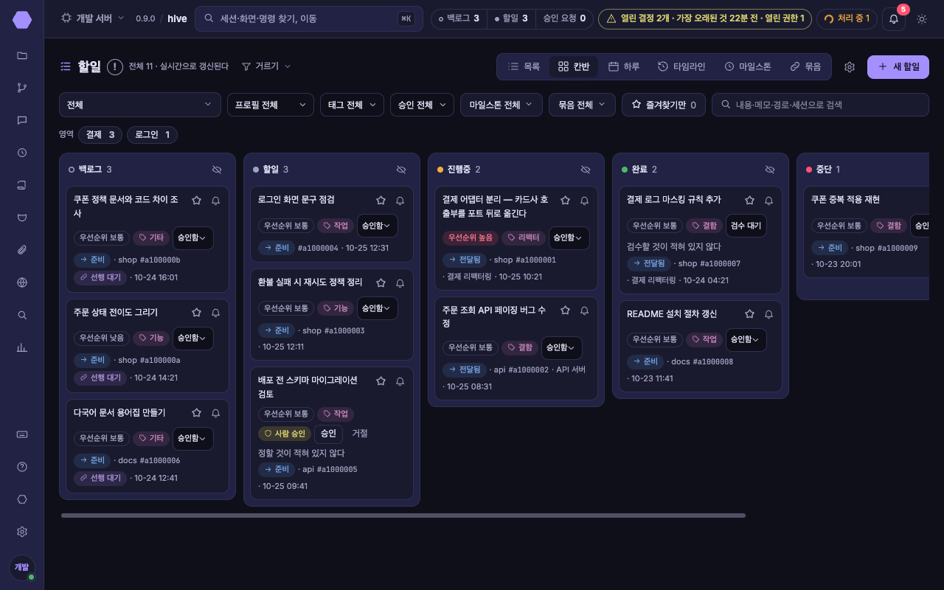This screenshot has height=590, width=944.
Task: Open the sidebar settings gear icon
Action: (22, 532)
